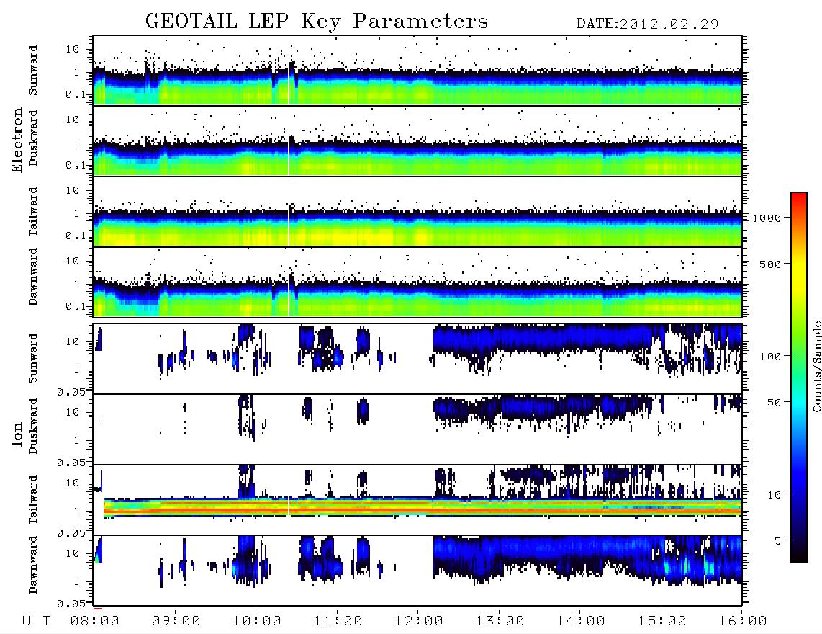Click the 500 colorbar tick label
Viewport: 822px width, 634px height.
770,264
